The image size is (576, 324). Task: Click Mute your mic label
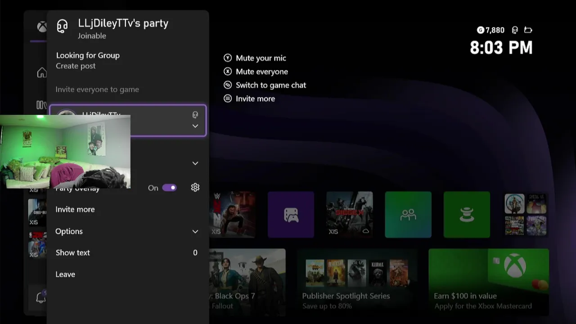261,58
